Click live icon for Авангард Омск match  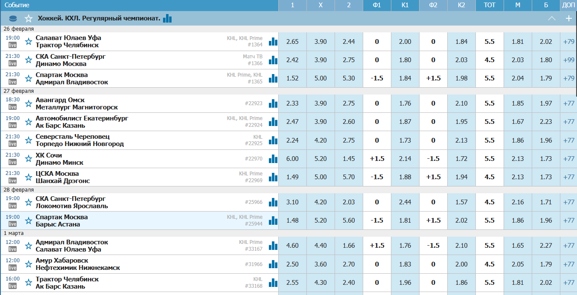click(12, 107)
